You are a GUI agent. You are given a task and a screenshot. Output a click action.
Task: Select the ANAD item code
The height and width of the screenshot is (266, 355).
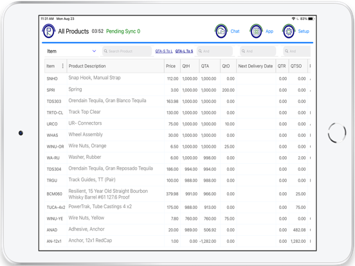(x=52, y=230)
